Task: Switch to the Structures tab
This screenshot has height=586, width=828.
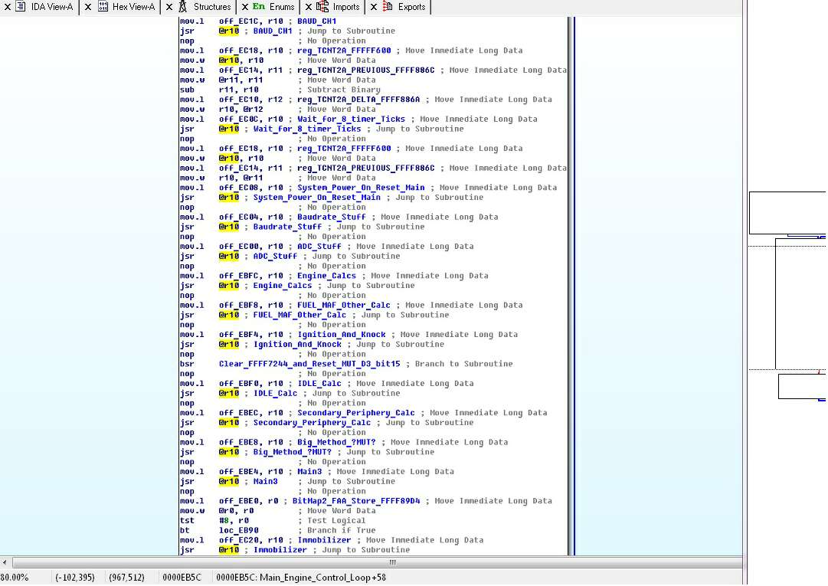Action: [x=211, y=7]
